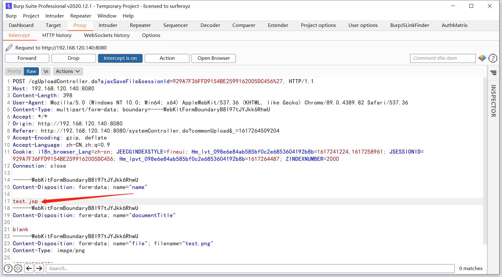This screenshot has height=277, width=502.
Task: Click the Accept-Language header line
Action: 61,145
